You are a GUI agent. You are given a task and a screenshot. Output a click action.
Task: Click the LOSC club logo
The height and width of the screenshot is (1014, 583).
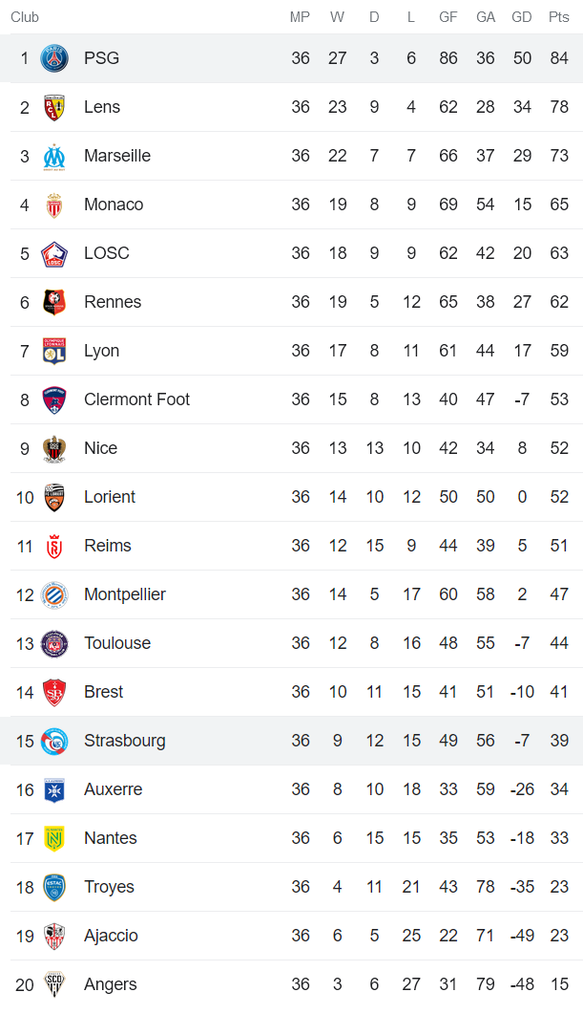pyautogui.click(x=54, y=253)
